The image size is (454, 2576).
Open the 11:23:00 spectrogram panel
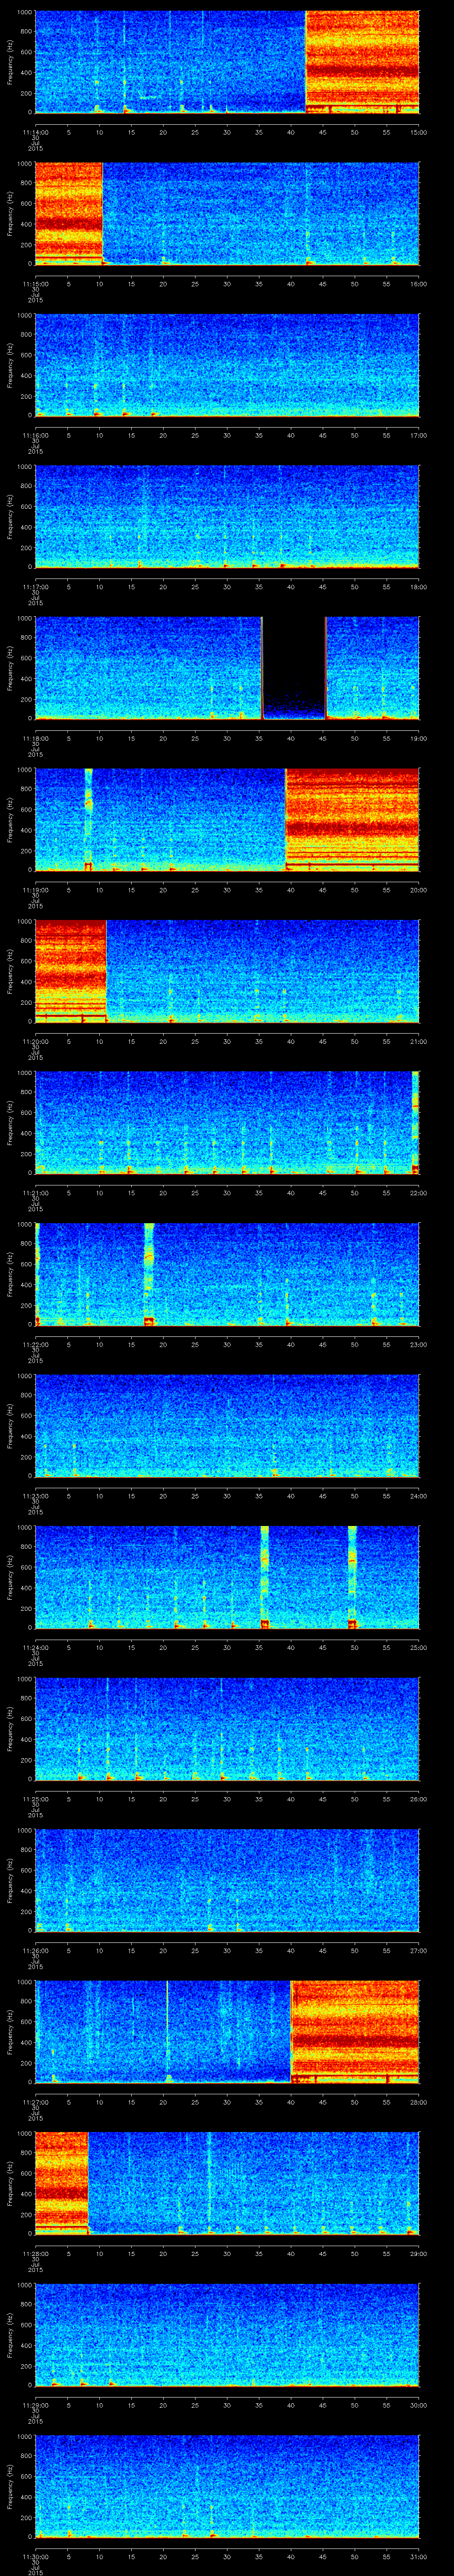[x=227, y=1426]
